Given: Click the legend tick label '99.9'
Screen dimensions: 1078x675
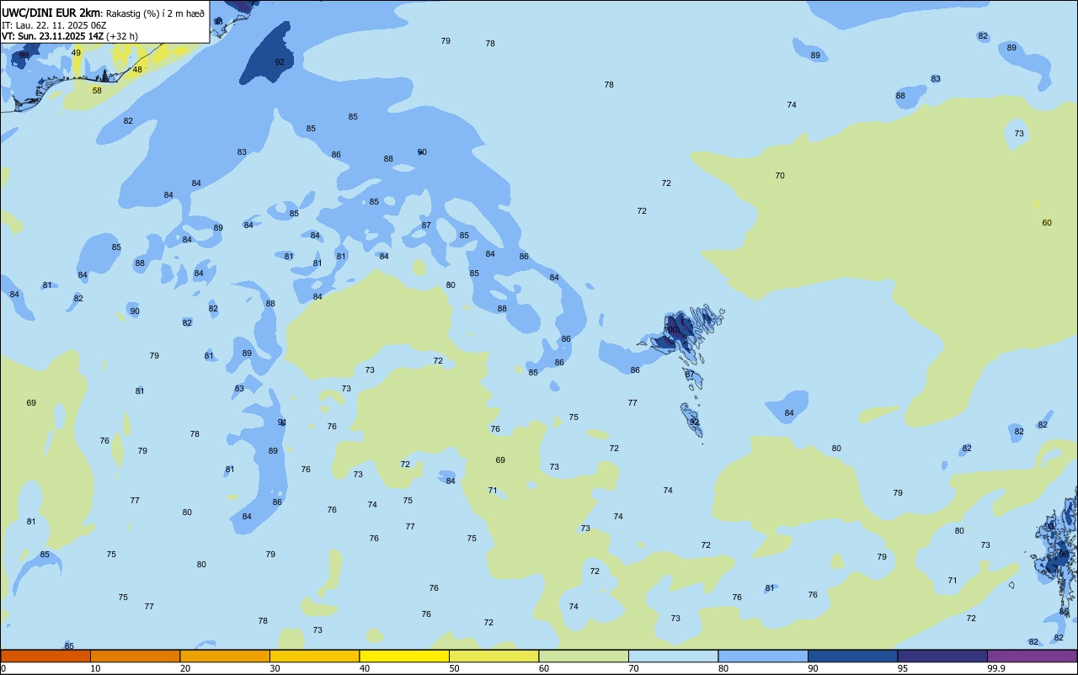Looking at the screenshot, I should coord(995,668).
